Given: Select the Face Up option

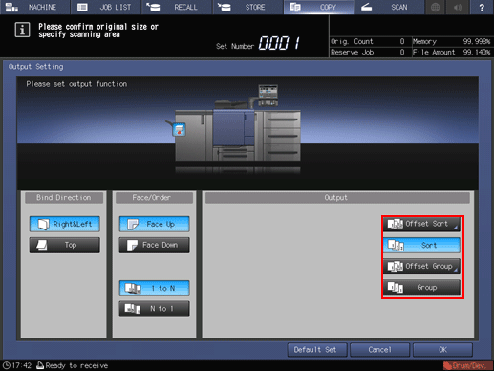Looking at the screenshot, I should coord(155,224).
